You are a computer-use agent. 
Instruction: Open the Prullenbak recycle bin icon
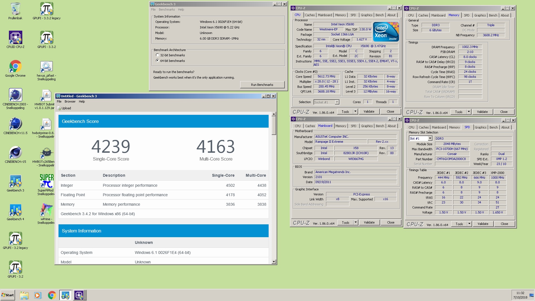[15, 11]
